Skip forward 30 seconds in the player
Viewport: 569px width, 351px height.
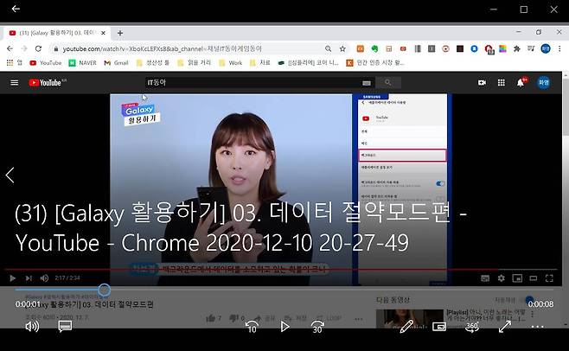(317, 327)
